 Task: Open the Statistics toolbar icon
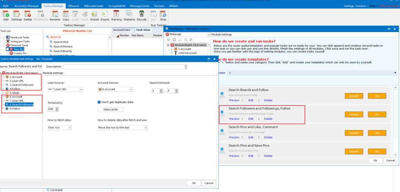click(129, 15)
